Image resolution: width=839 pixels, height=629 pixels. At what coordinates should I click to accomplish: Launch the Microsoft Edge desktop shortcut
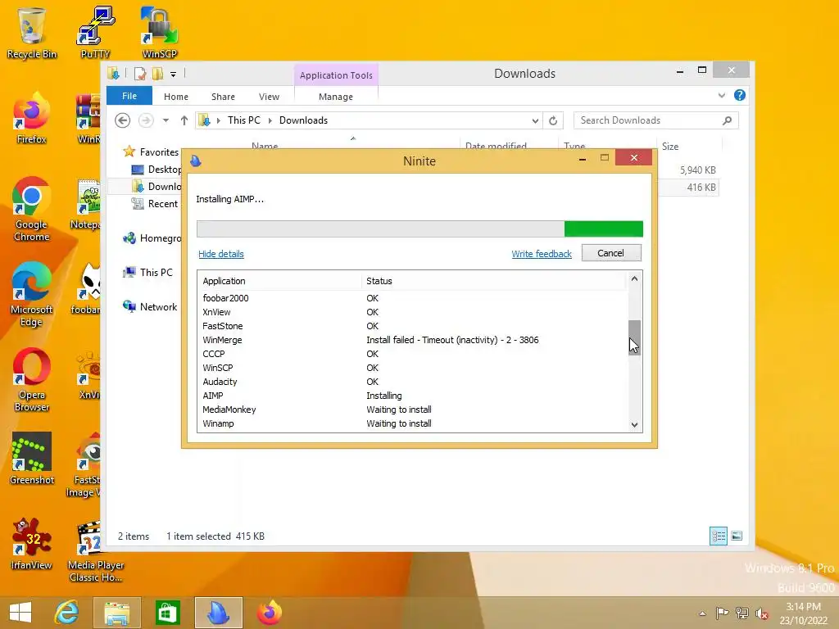(x=32, y=294)
